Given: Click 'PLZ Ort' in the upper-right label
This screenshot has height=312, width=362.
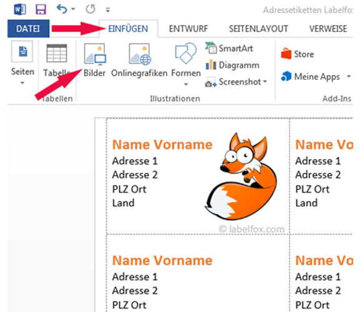Looking at the screenshot, I should pos(312,189).
